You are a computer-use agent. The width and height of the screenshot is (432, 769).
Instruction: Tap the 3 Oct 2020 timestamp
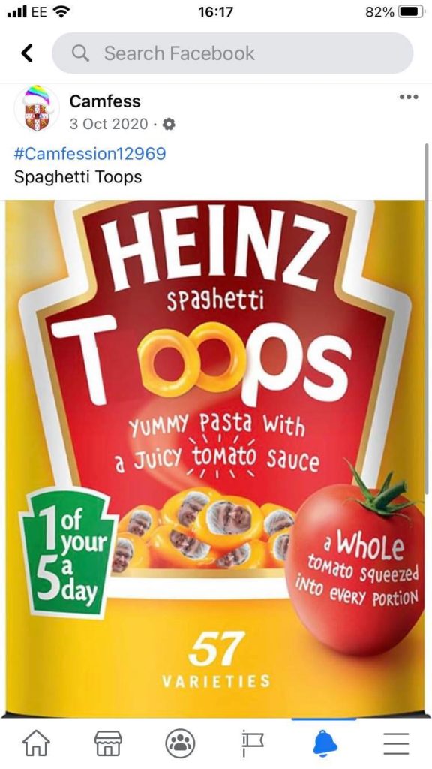109,124
